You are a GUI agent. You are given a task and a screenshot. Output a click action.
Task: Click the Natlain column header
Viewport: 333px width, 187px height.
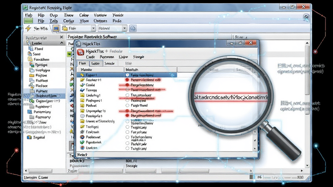pyautogui.click(x=150, y=69)
